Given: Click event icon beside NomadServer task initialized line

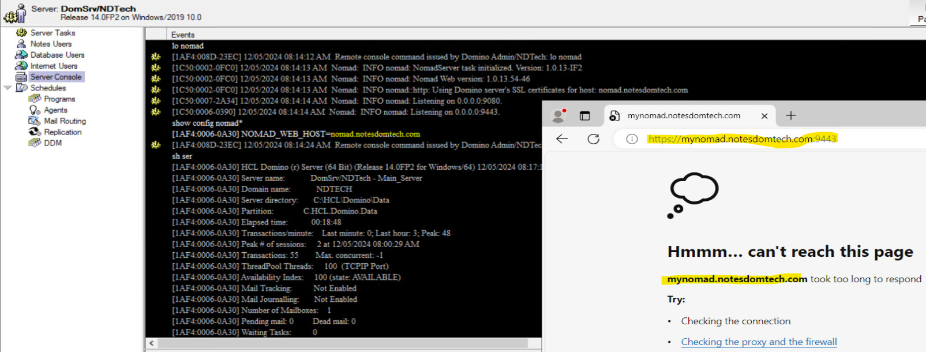Looking at the screenshot, I should [x=156, y=68].
